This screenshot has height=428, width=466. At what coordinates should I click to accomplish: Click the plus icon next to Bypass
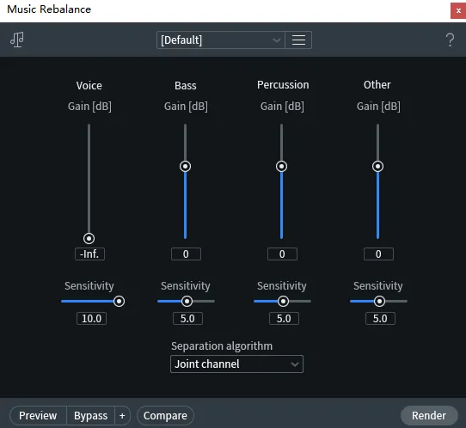point(122,415)
